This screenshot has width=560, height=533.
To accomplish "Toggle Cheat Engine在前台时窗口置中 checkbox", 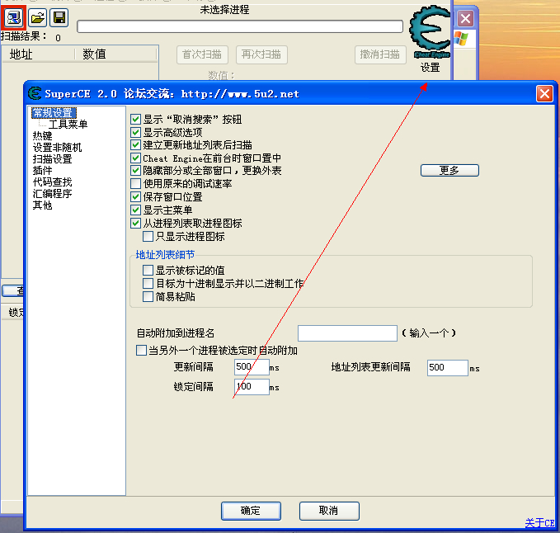I will pos(135,158).
